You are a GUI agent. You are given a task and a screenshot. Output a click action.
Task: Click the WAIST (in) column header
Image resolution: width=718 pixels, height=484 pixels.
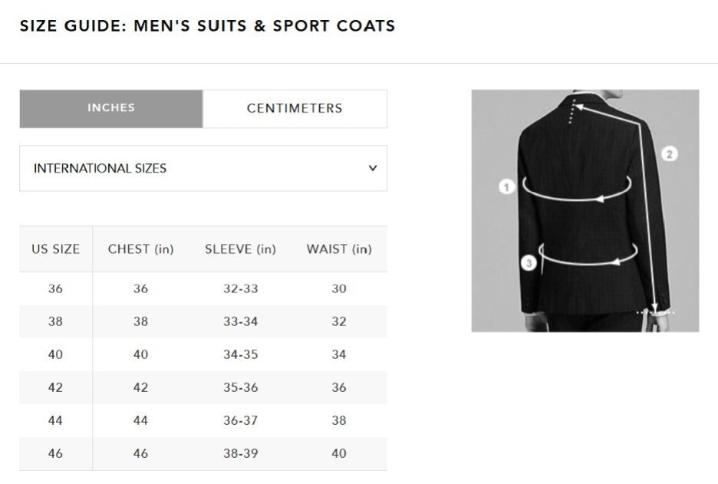[x=339, y=249]
